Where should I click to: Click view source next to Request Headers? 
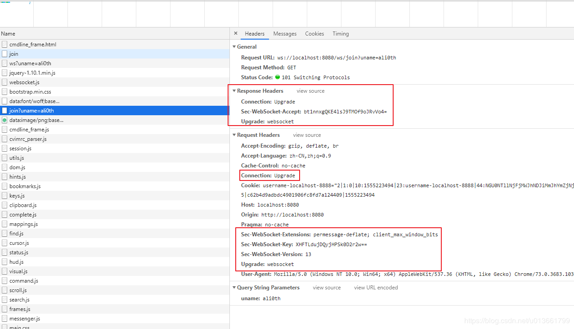(x=307, y=135)
